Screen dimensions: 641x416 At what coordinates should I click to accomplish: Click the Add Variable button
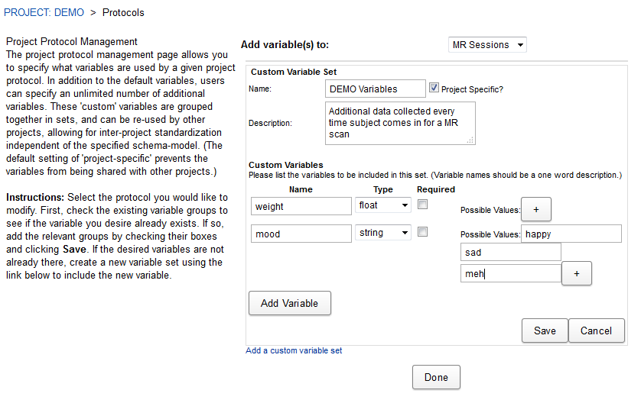(289, 303)
